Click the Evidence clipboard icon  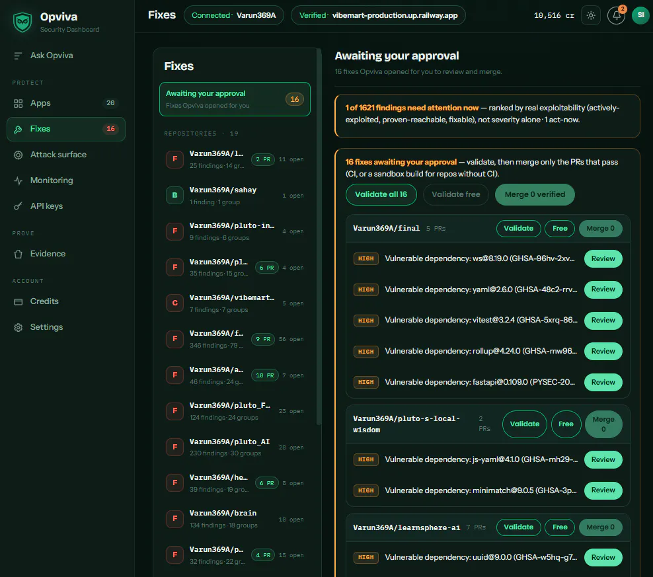(x=18, y=254)
